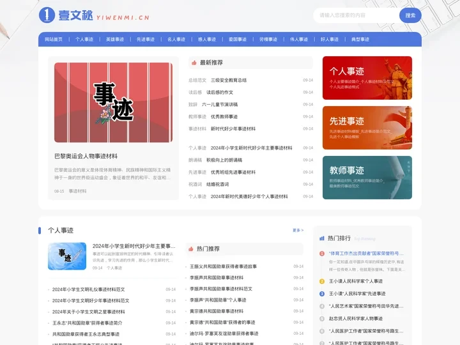This screenshot has width=460, height=345.
Task: Open the 英雄事迹 nav menu item
Action: click(x=115, y=40)
